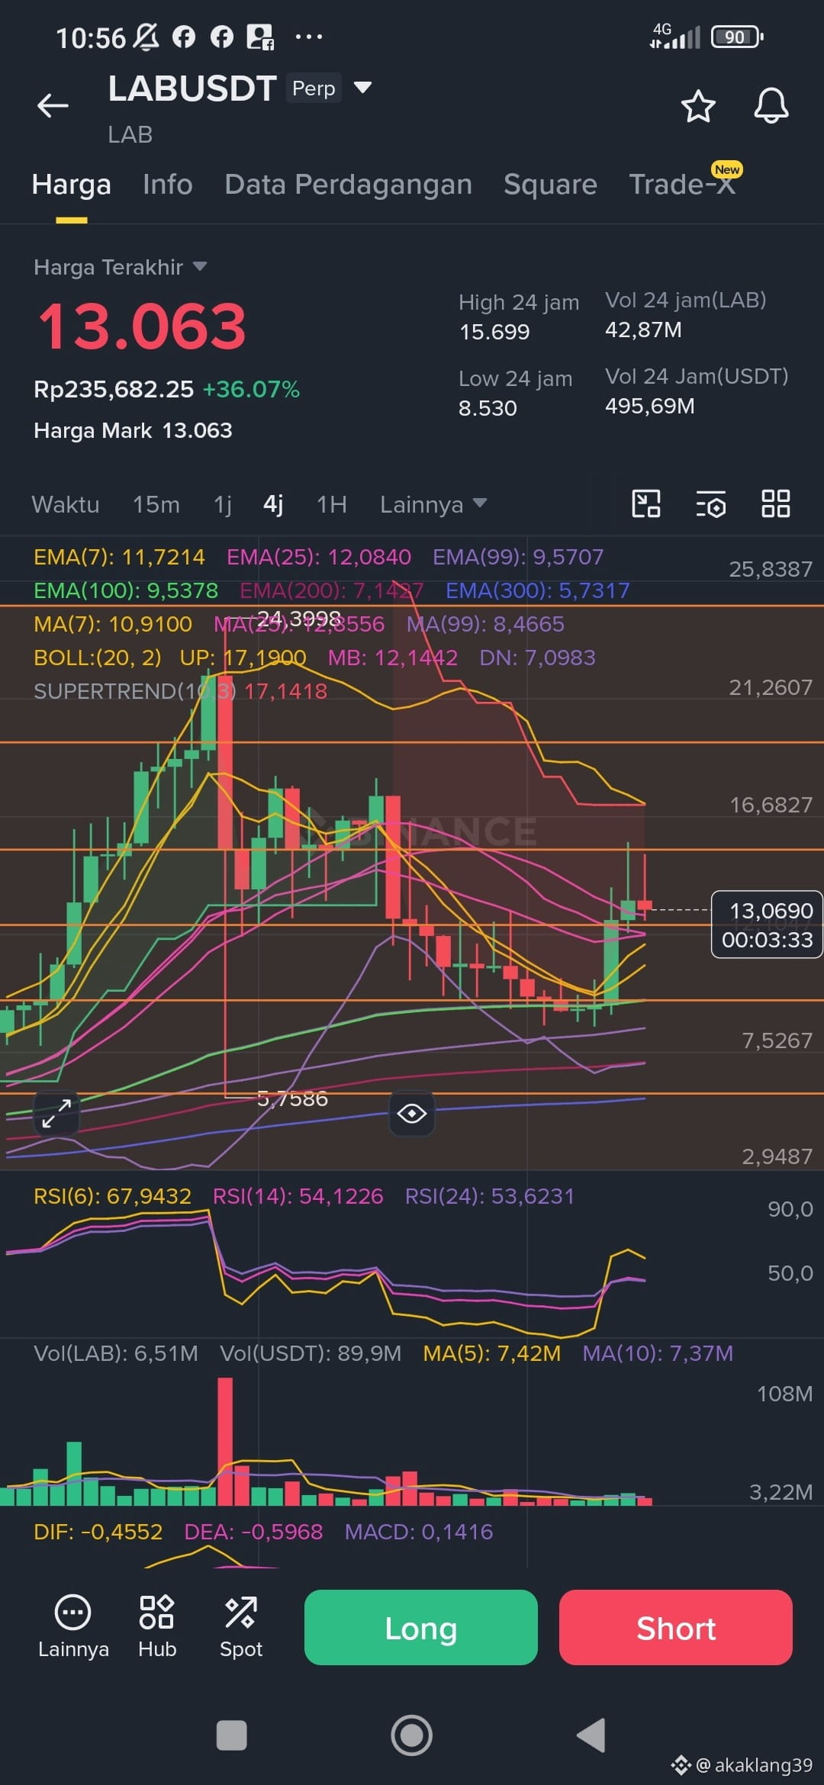Open the Data Perdagangan tab
This screenshot has height=1785, width=824.
coord(348,185)
